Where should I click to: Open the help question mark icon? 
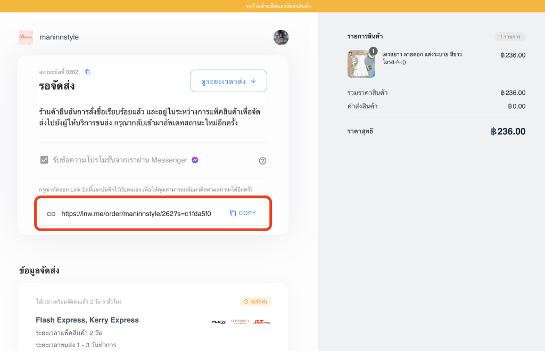(x=262, y=161)
